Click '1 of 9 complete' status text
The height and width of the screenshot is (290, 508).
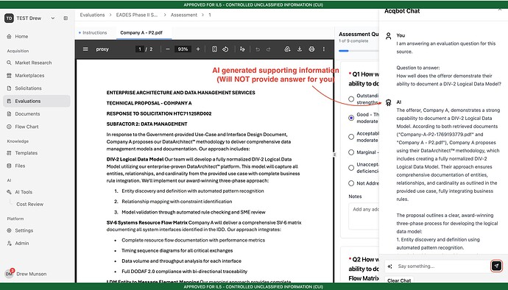(x=353, y=41)
